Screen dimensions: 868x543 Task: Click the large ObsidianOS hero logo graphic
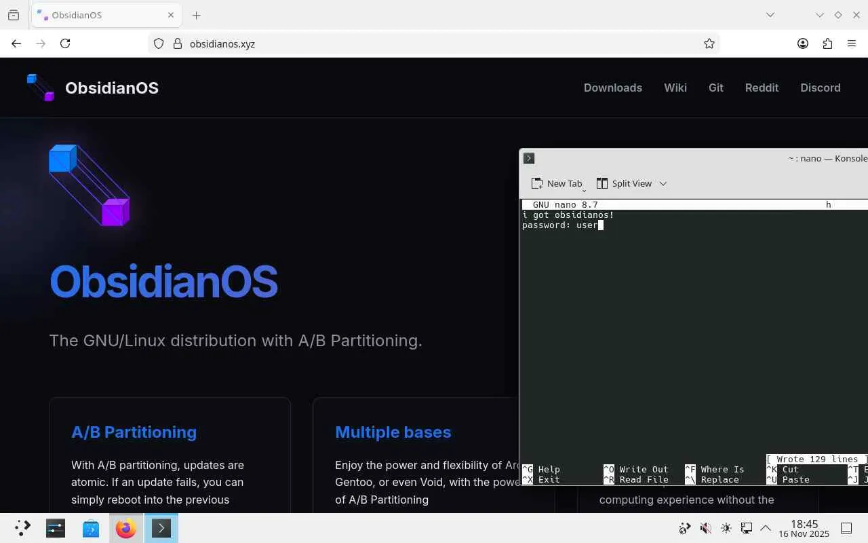tap(89, 185)
